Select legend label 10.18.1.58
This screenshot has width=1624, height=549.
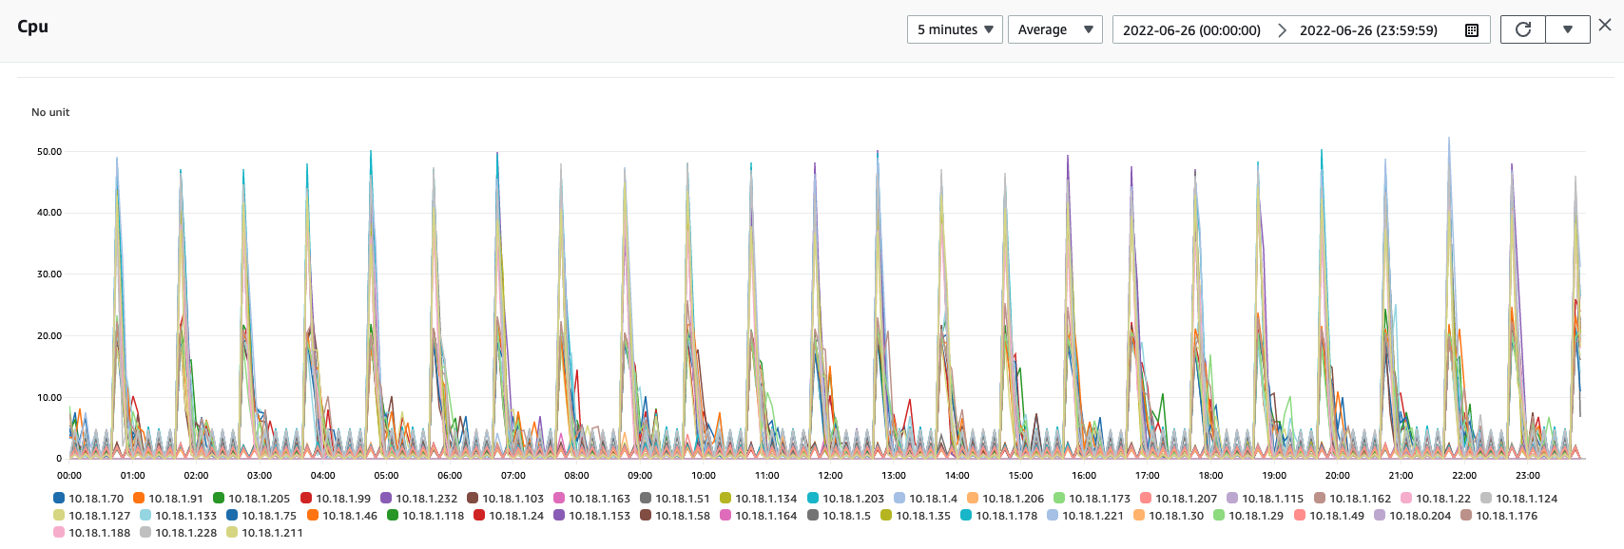(x=683, y=516)
